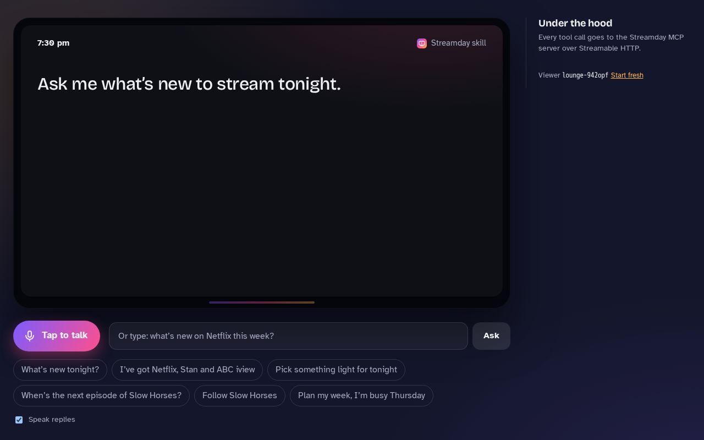
Task: Click the Ask button
Action: click(x=491, y=336)
